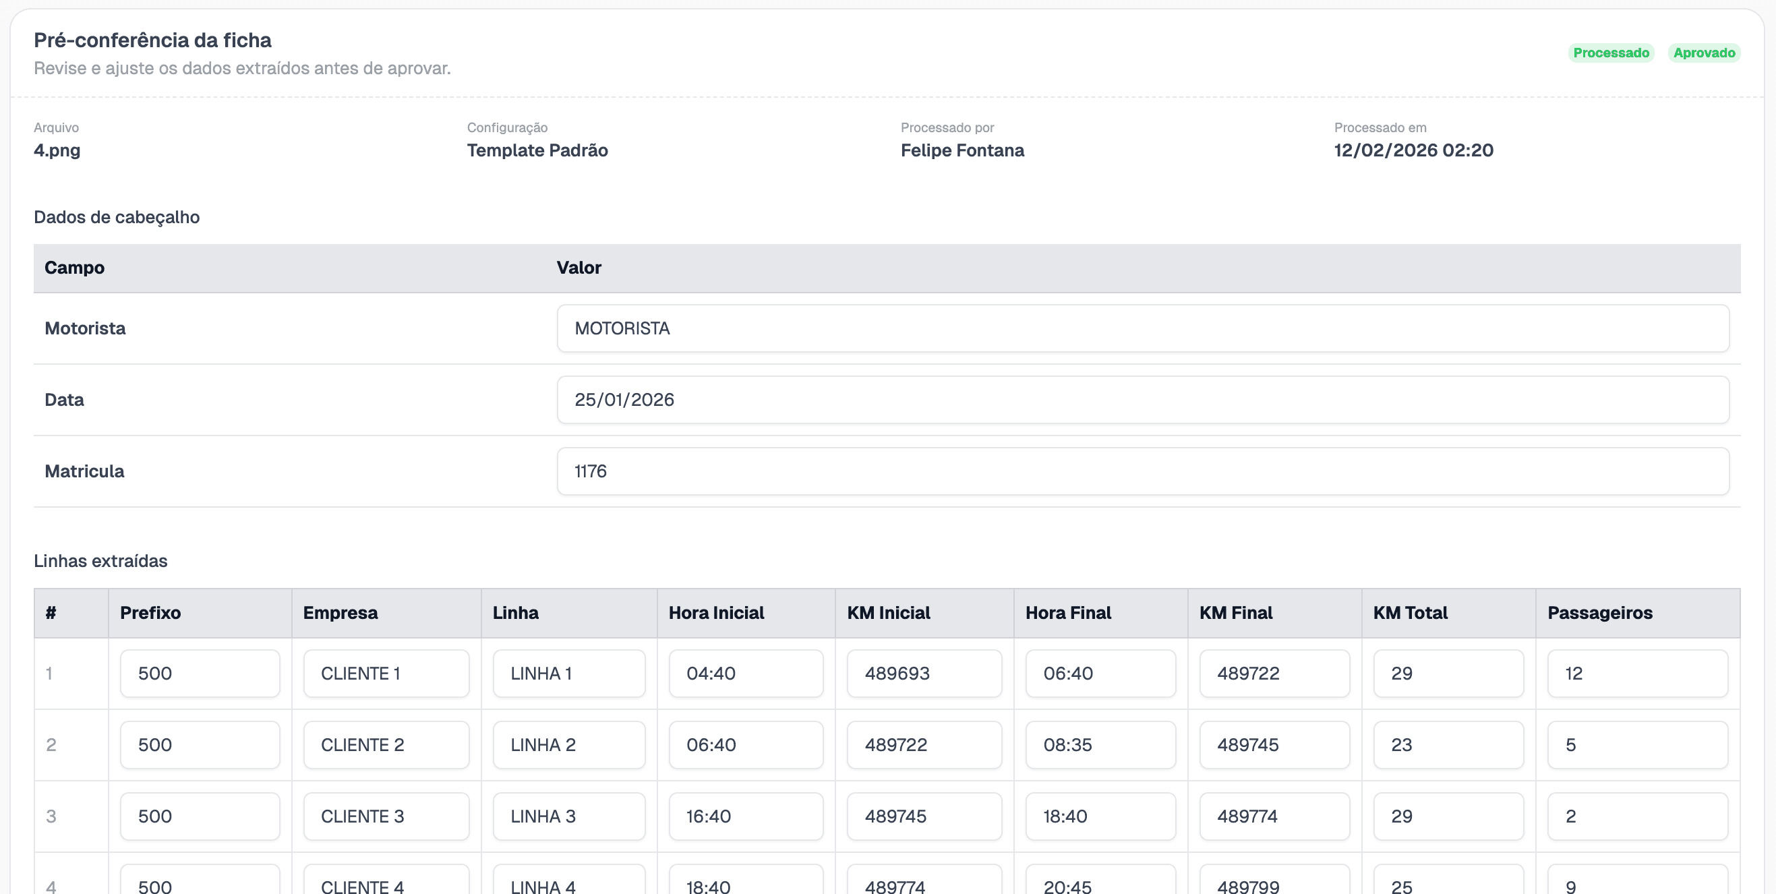The image size is (1776, 894).
Task: Select the CLIENTE 1 empresa field
Action: tap(386, 674)
